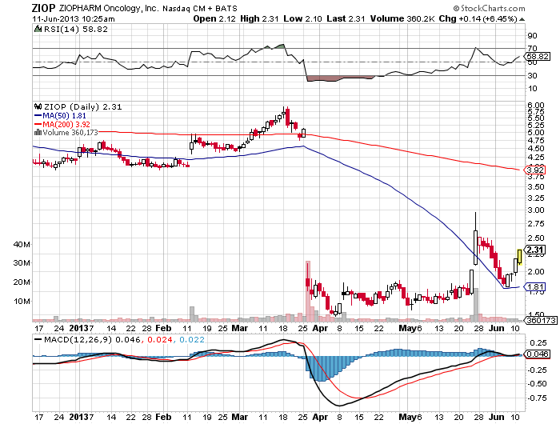The image size is (560, 424).
Task: Click the RSI(14) 58.82 indicator label
Action: (x=76, y=30)
